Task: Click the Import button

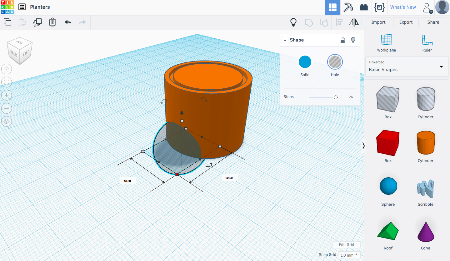Action: click(x=378, y=22)
